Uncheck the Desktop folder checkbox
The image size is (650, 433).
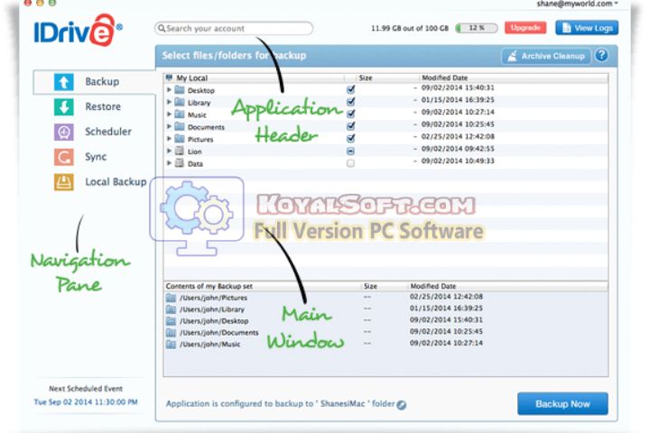pyautogui.click(x=350, y=89)
